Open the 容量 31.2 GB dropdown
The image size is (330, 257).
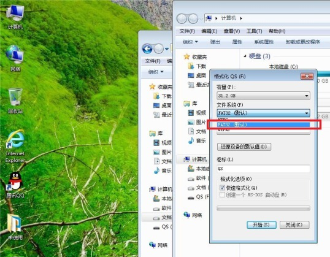coord(263,96)
